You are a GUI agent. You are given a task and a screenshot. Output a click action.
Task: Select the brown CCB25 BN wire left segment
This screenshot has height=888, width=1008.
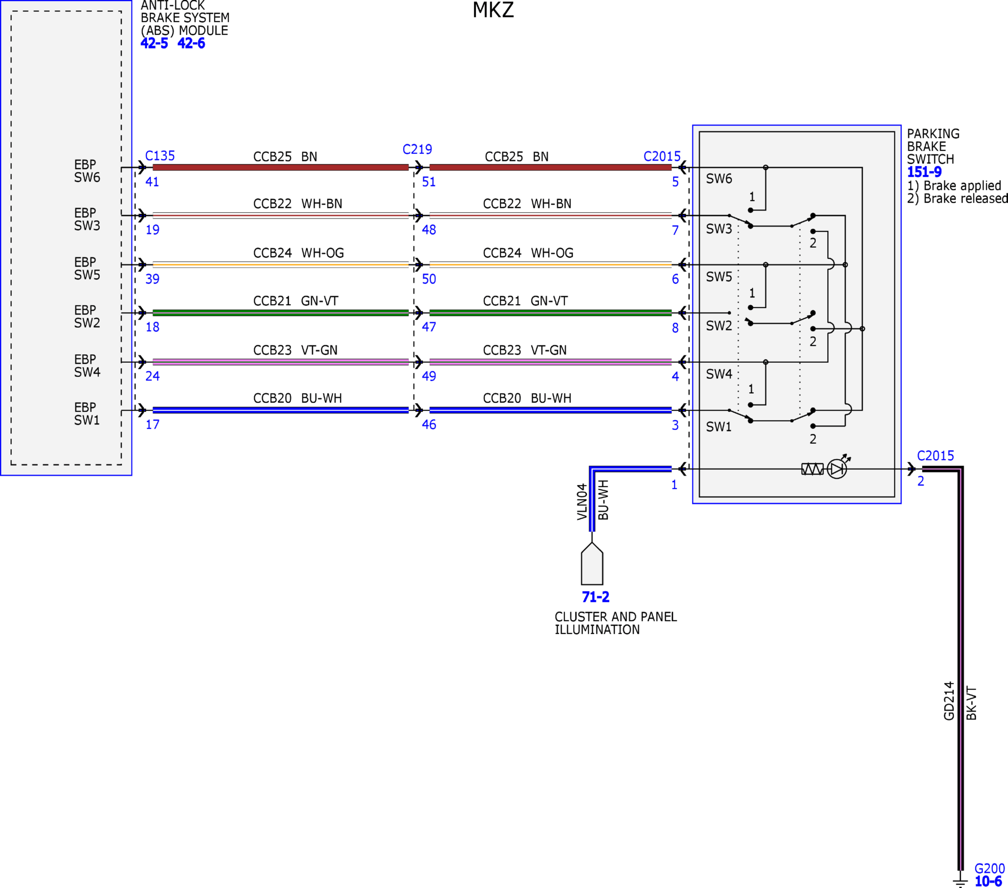point(281,168)
